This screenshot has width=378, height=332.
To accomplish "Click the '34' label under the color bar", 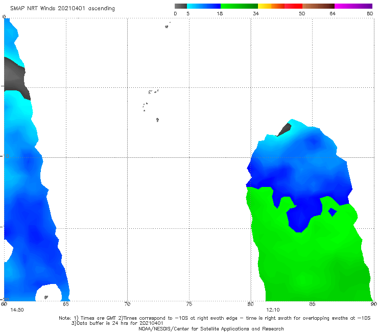I will tap(256, 13).
